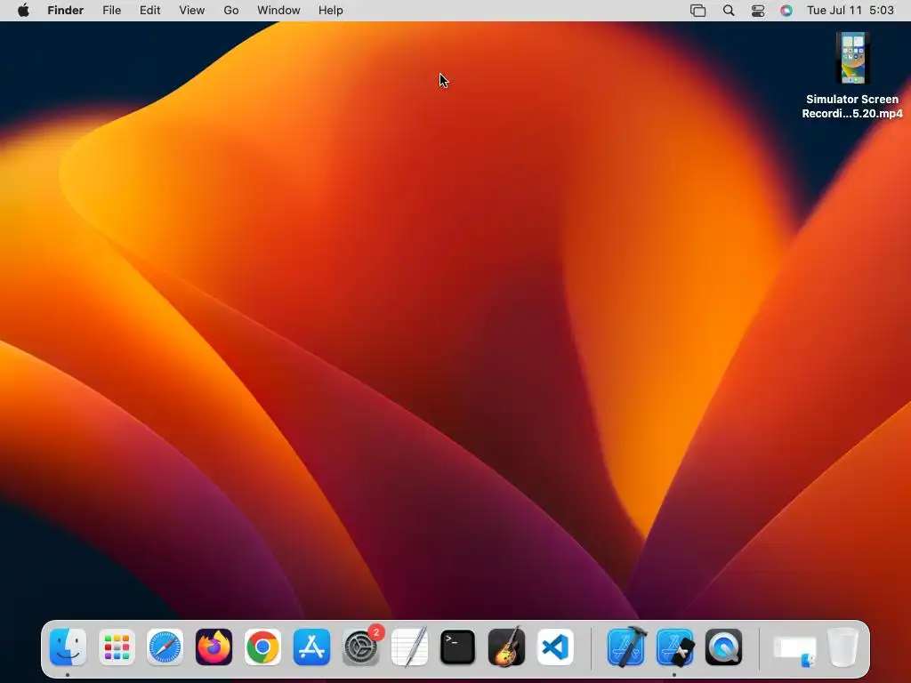Launch Firefox from the Dock

point(214,647)
